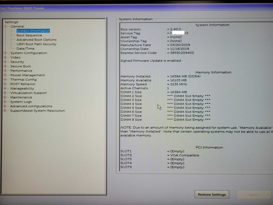
Task: Open UEFI Boot Path Security
Action: [x=36, y=44]
